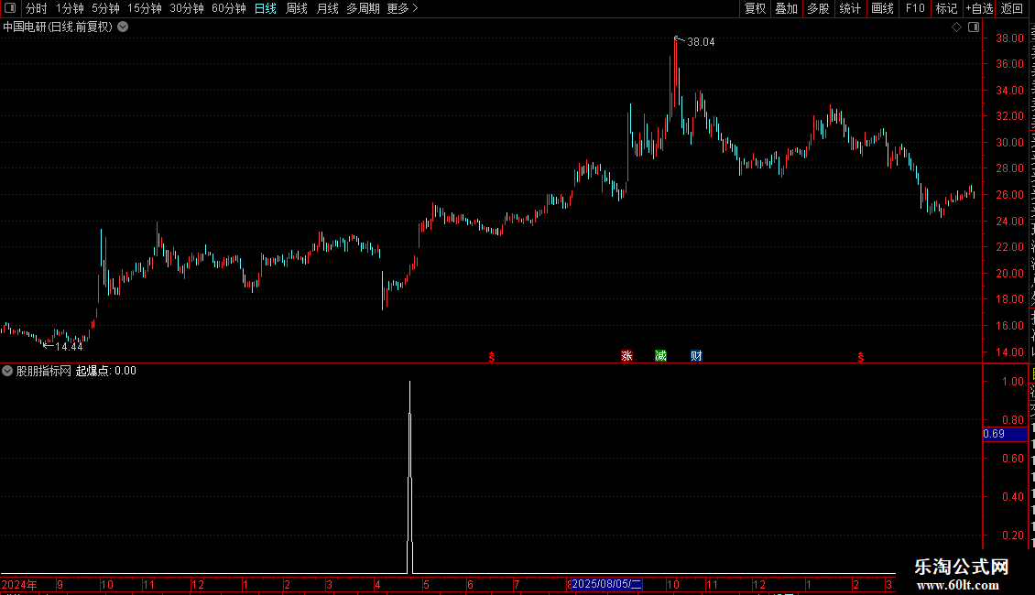Click the 返回 back button

(x=1012, y=8)
